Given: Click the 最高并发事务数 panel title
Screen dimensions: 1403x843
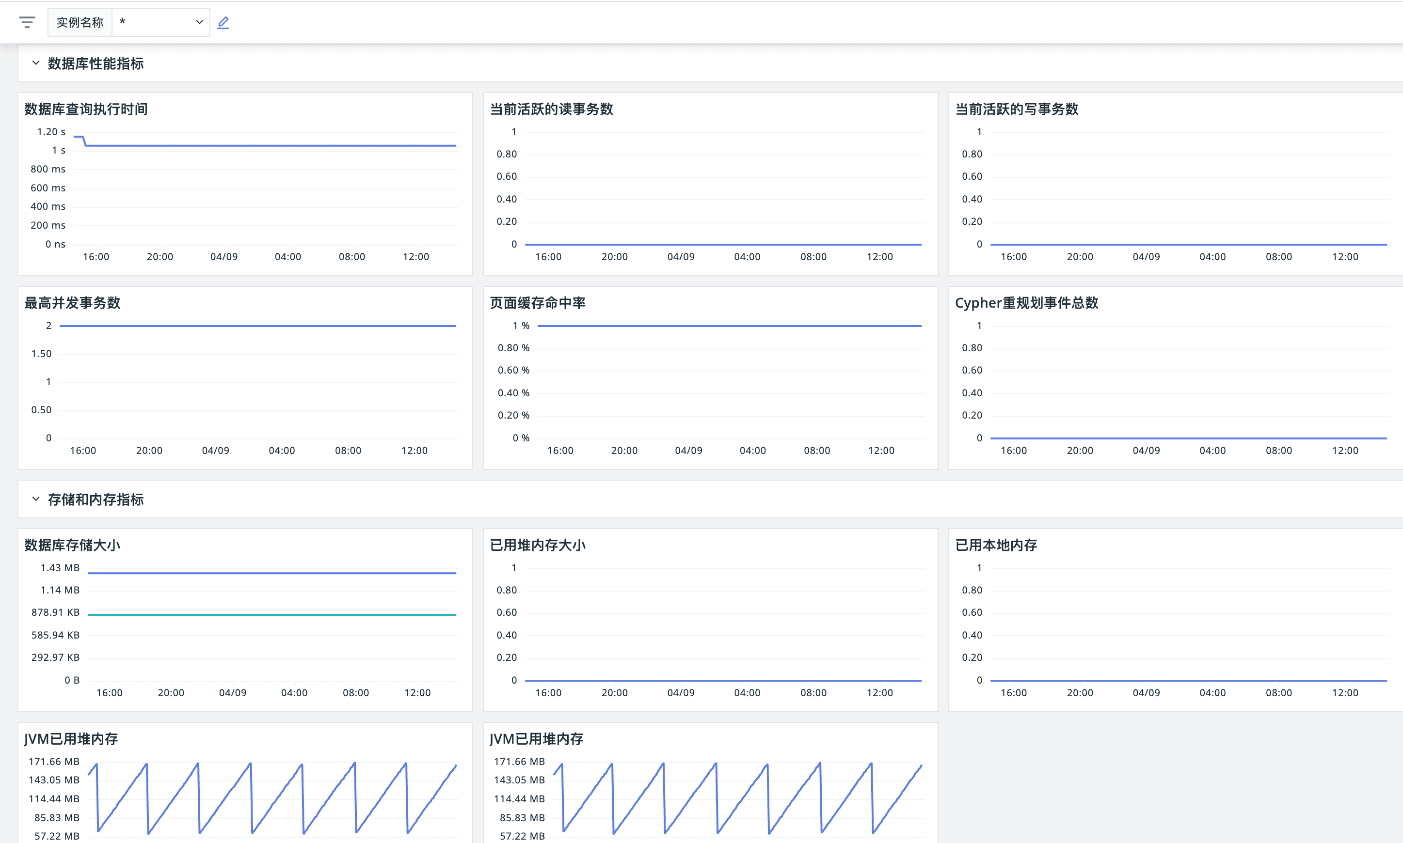Looking at the screenshot, I should (72, 303).
